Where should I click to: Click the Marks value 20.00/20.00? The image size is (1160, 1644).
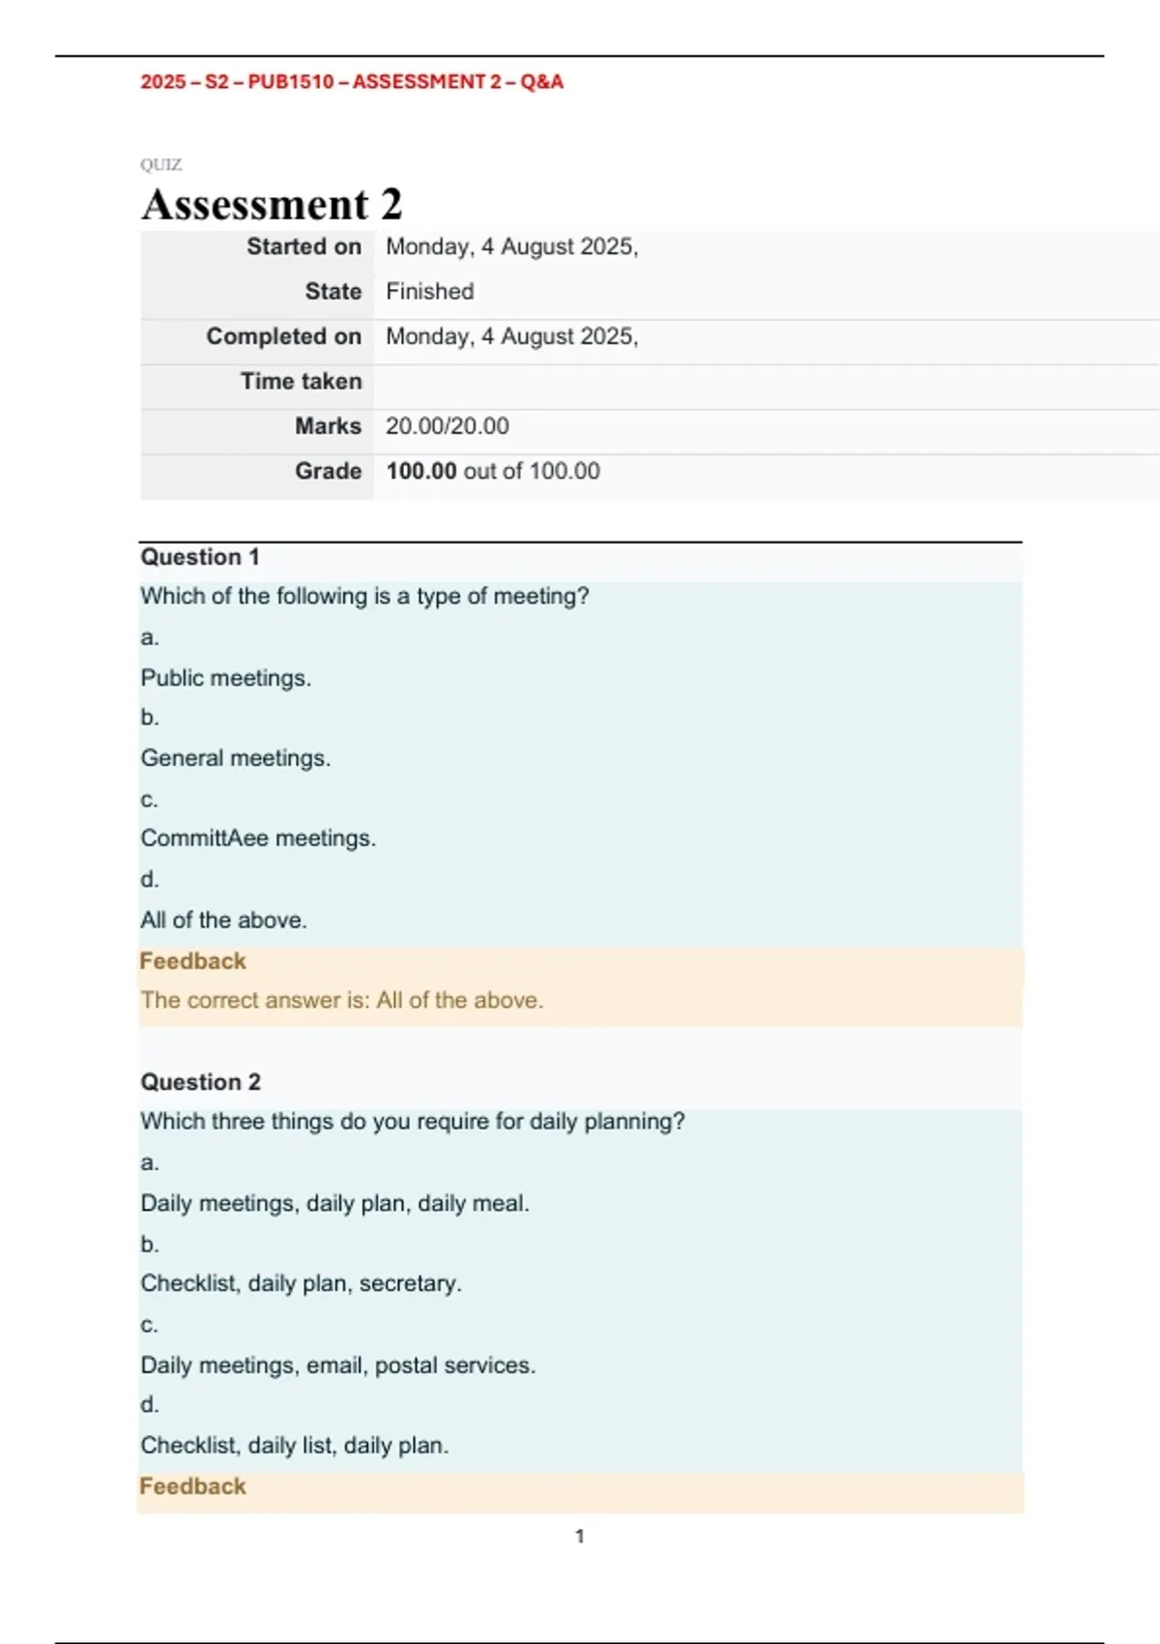[447, 426]
